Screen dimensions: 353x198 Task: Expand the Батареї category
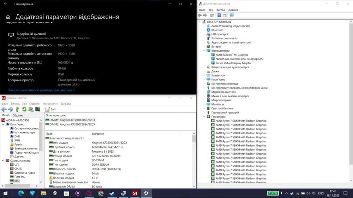point(204,47)
